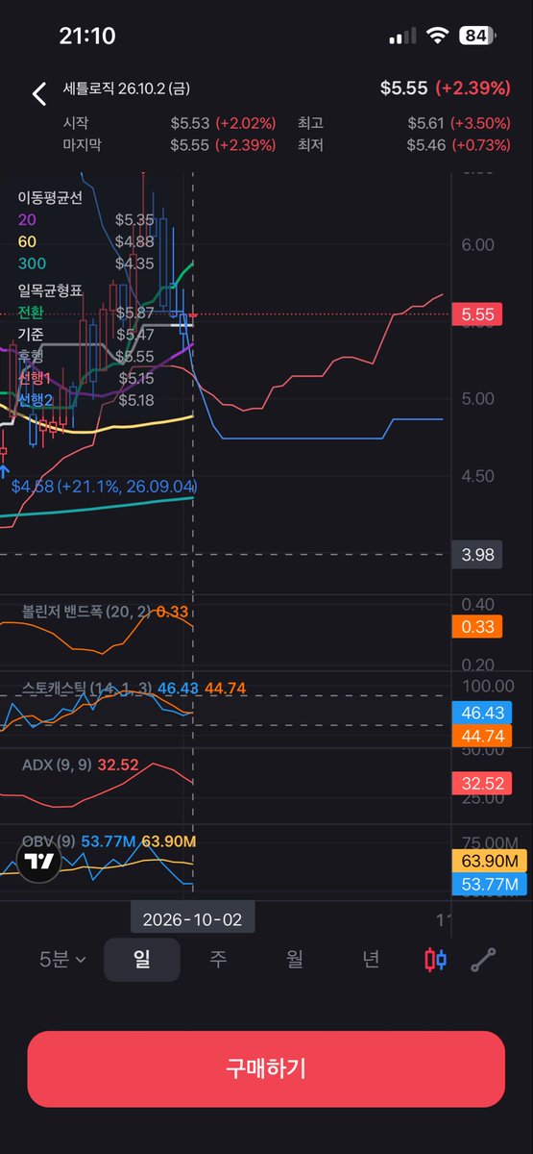Open the line drawing tool icon

click(x=483, y=960)
